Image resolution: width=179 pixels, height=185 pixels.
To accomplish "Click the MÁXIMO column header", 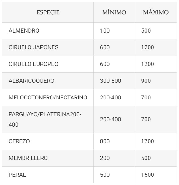I will [x=156, y=12].
